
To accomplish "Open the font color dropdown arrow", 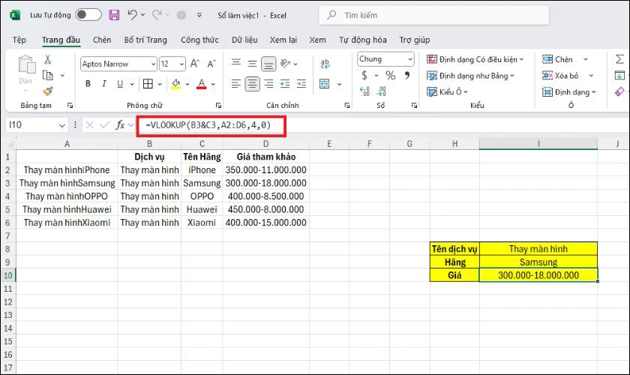I will tap(213, 84).
